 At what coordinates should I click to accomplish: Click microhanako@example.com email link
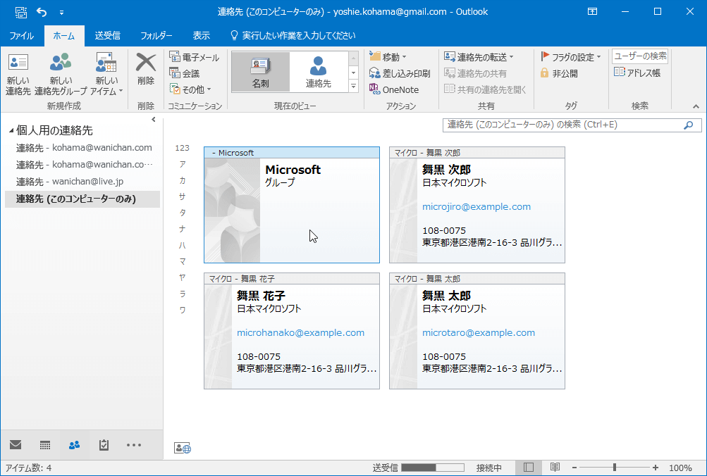(x=301, y=333)
